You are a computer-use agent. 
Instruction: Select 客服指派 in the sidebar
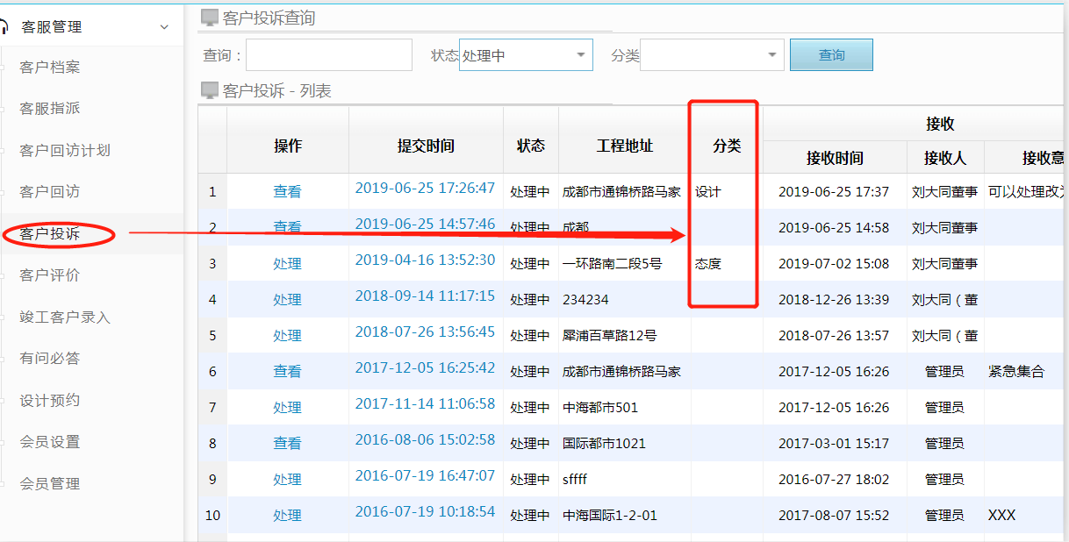point(50,109)
